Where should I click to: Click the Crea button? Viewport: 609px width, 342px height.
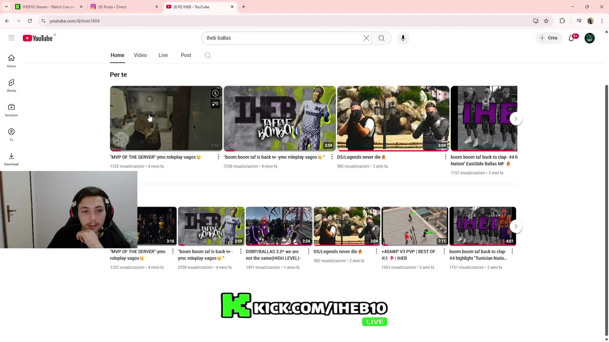click(x=549, y=38)
